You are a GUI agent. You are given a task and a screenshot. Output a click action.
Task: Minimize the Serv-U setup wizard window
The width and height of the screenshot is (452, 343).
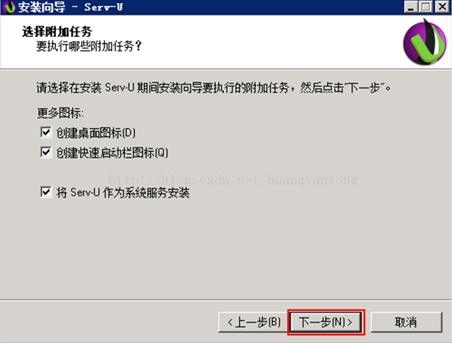411,7
